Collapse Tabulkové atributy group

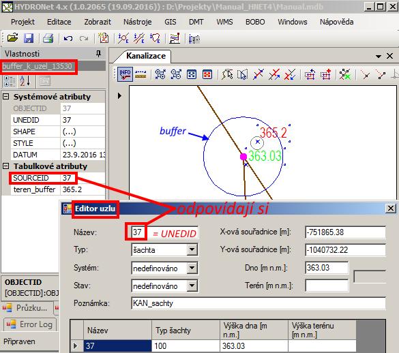[6, 166]
